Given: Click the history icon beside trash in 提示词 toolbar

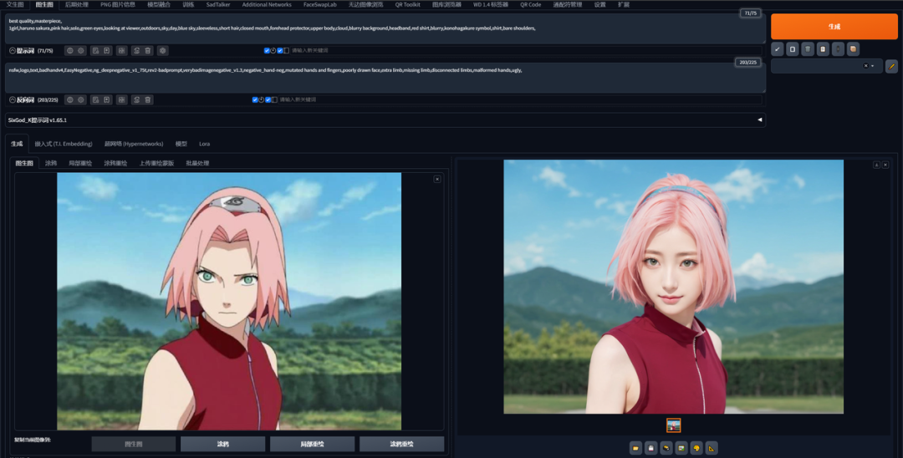Looking at the screenshot, I should point(137,51).
